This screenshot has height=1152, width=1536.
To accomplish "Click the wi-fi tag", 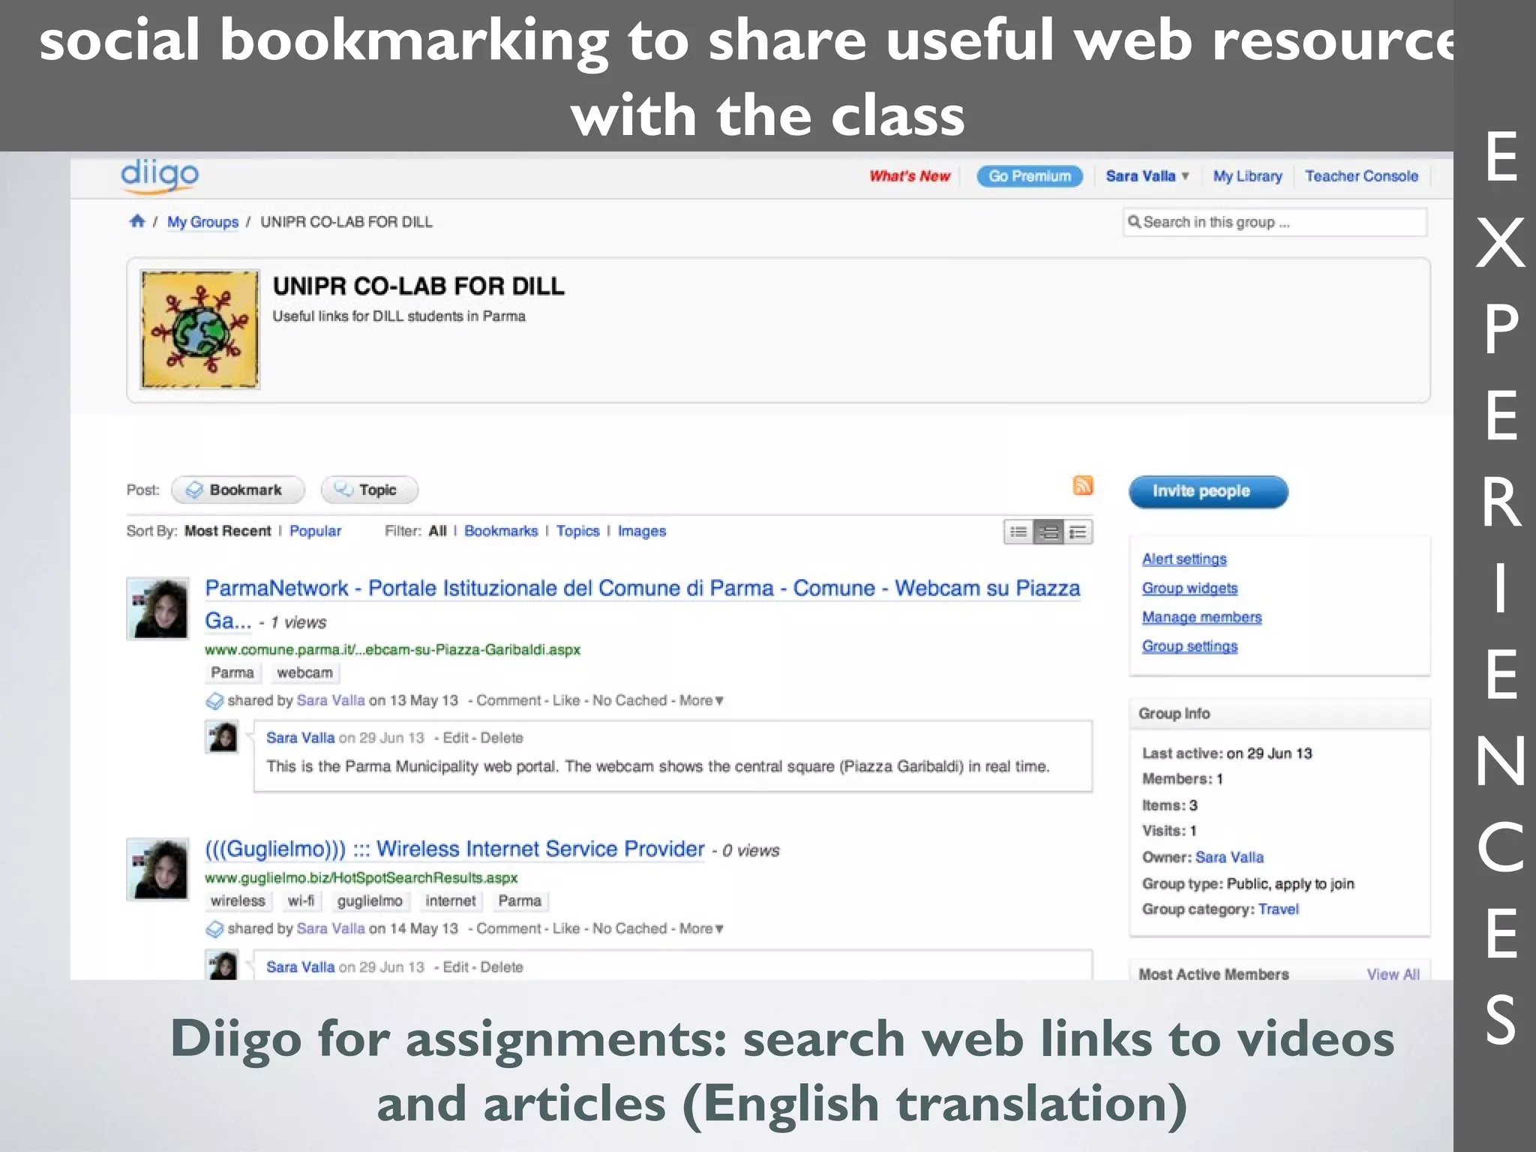I will click(x=301, y=901).
